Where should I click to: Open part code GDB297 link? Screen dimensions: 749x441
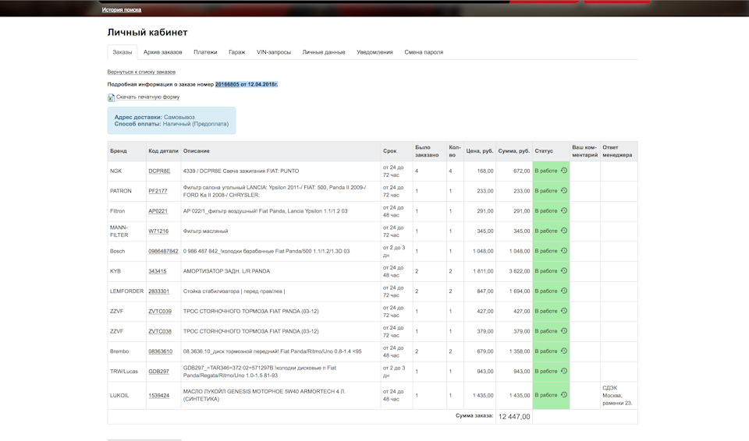click(x=158, y=372)
